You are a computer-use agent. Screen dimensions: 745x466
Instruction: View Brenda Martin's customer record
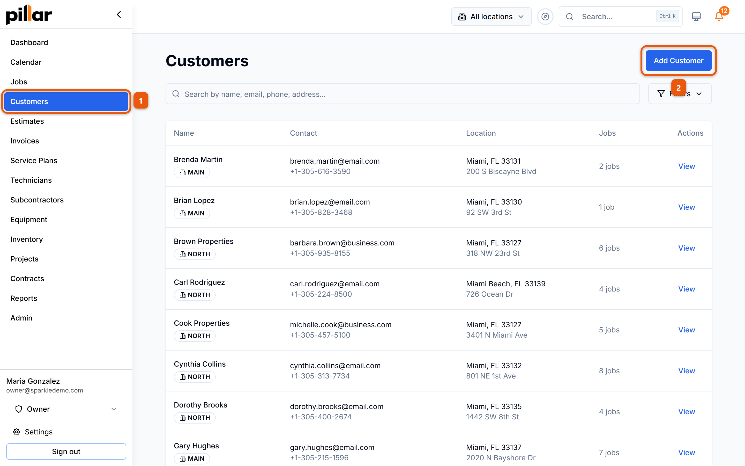click(x=687, y=166)
